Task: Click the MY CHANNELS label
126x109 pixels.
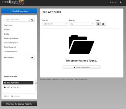Action: [x=9, y=58]
